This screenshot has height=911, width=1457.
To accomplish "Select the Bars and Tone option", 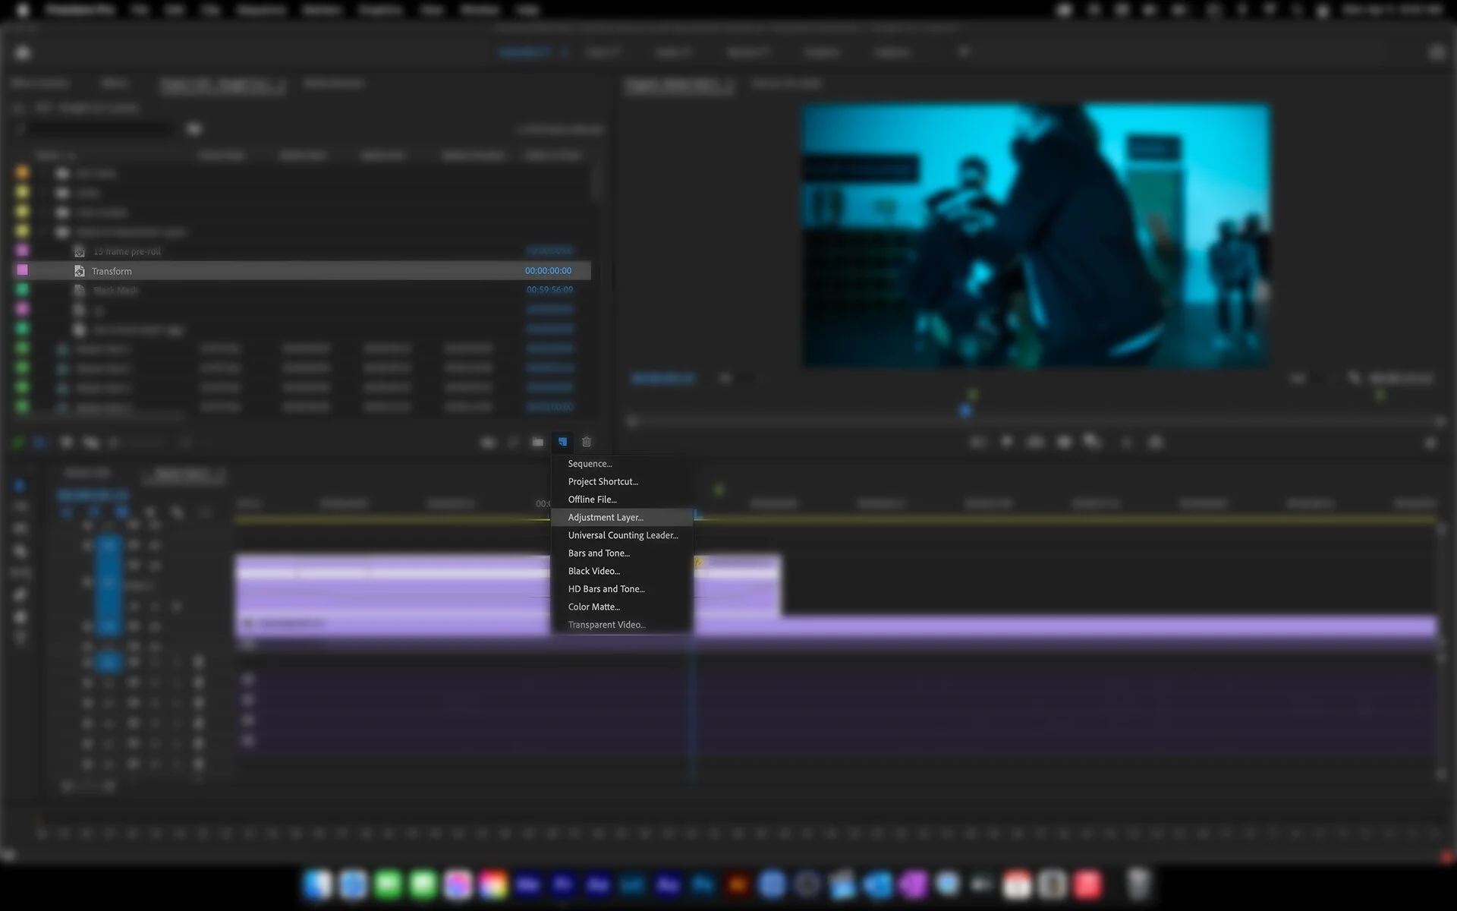I will pos(599,553).
